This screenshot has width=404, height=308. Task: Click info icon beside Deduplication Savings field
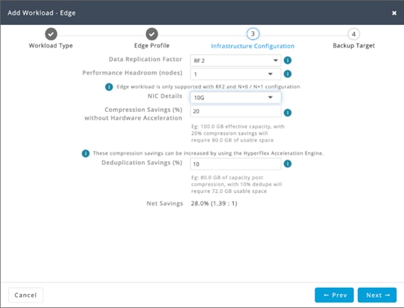[287, 163]
